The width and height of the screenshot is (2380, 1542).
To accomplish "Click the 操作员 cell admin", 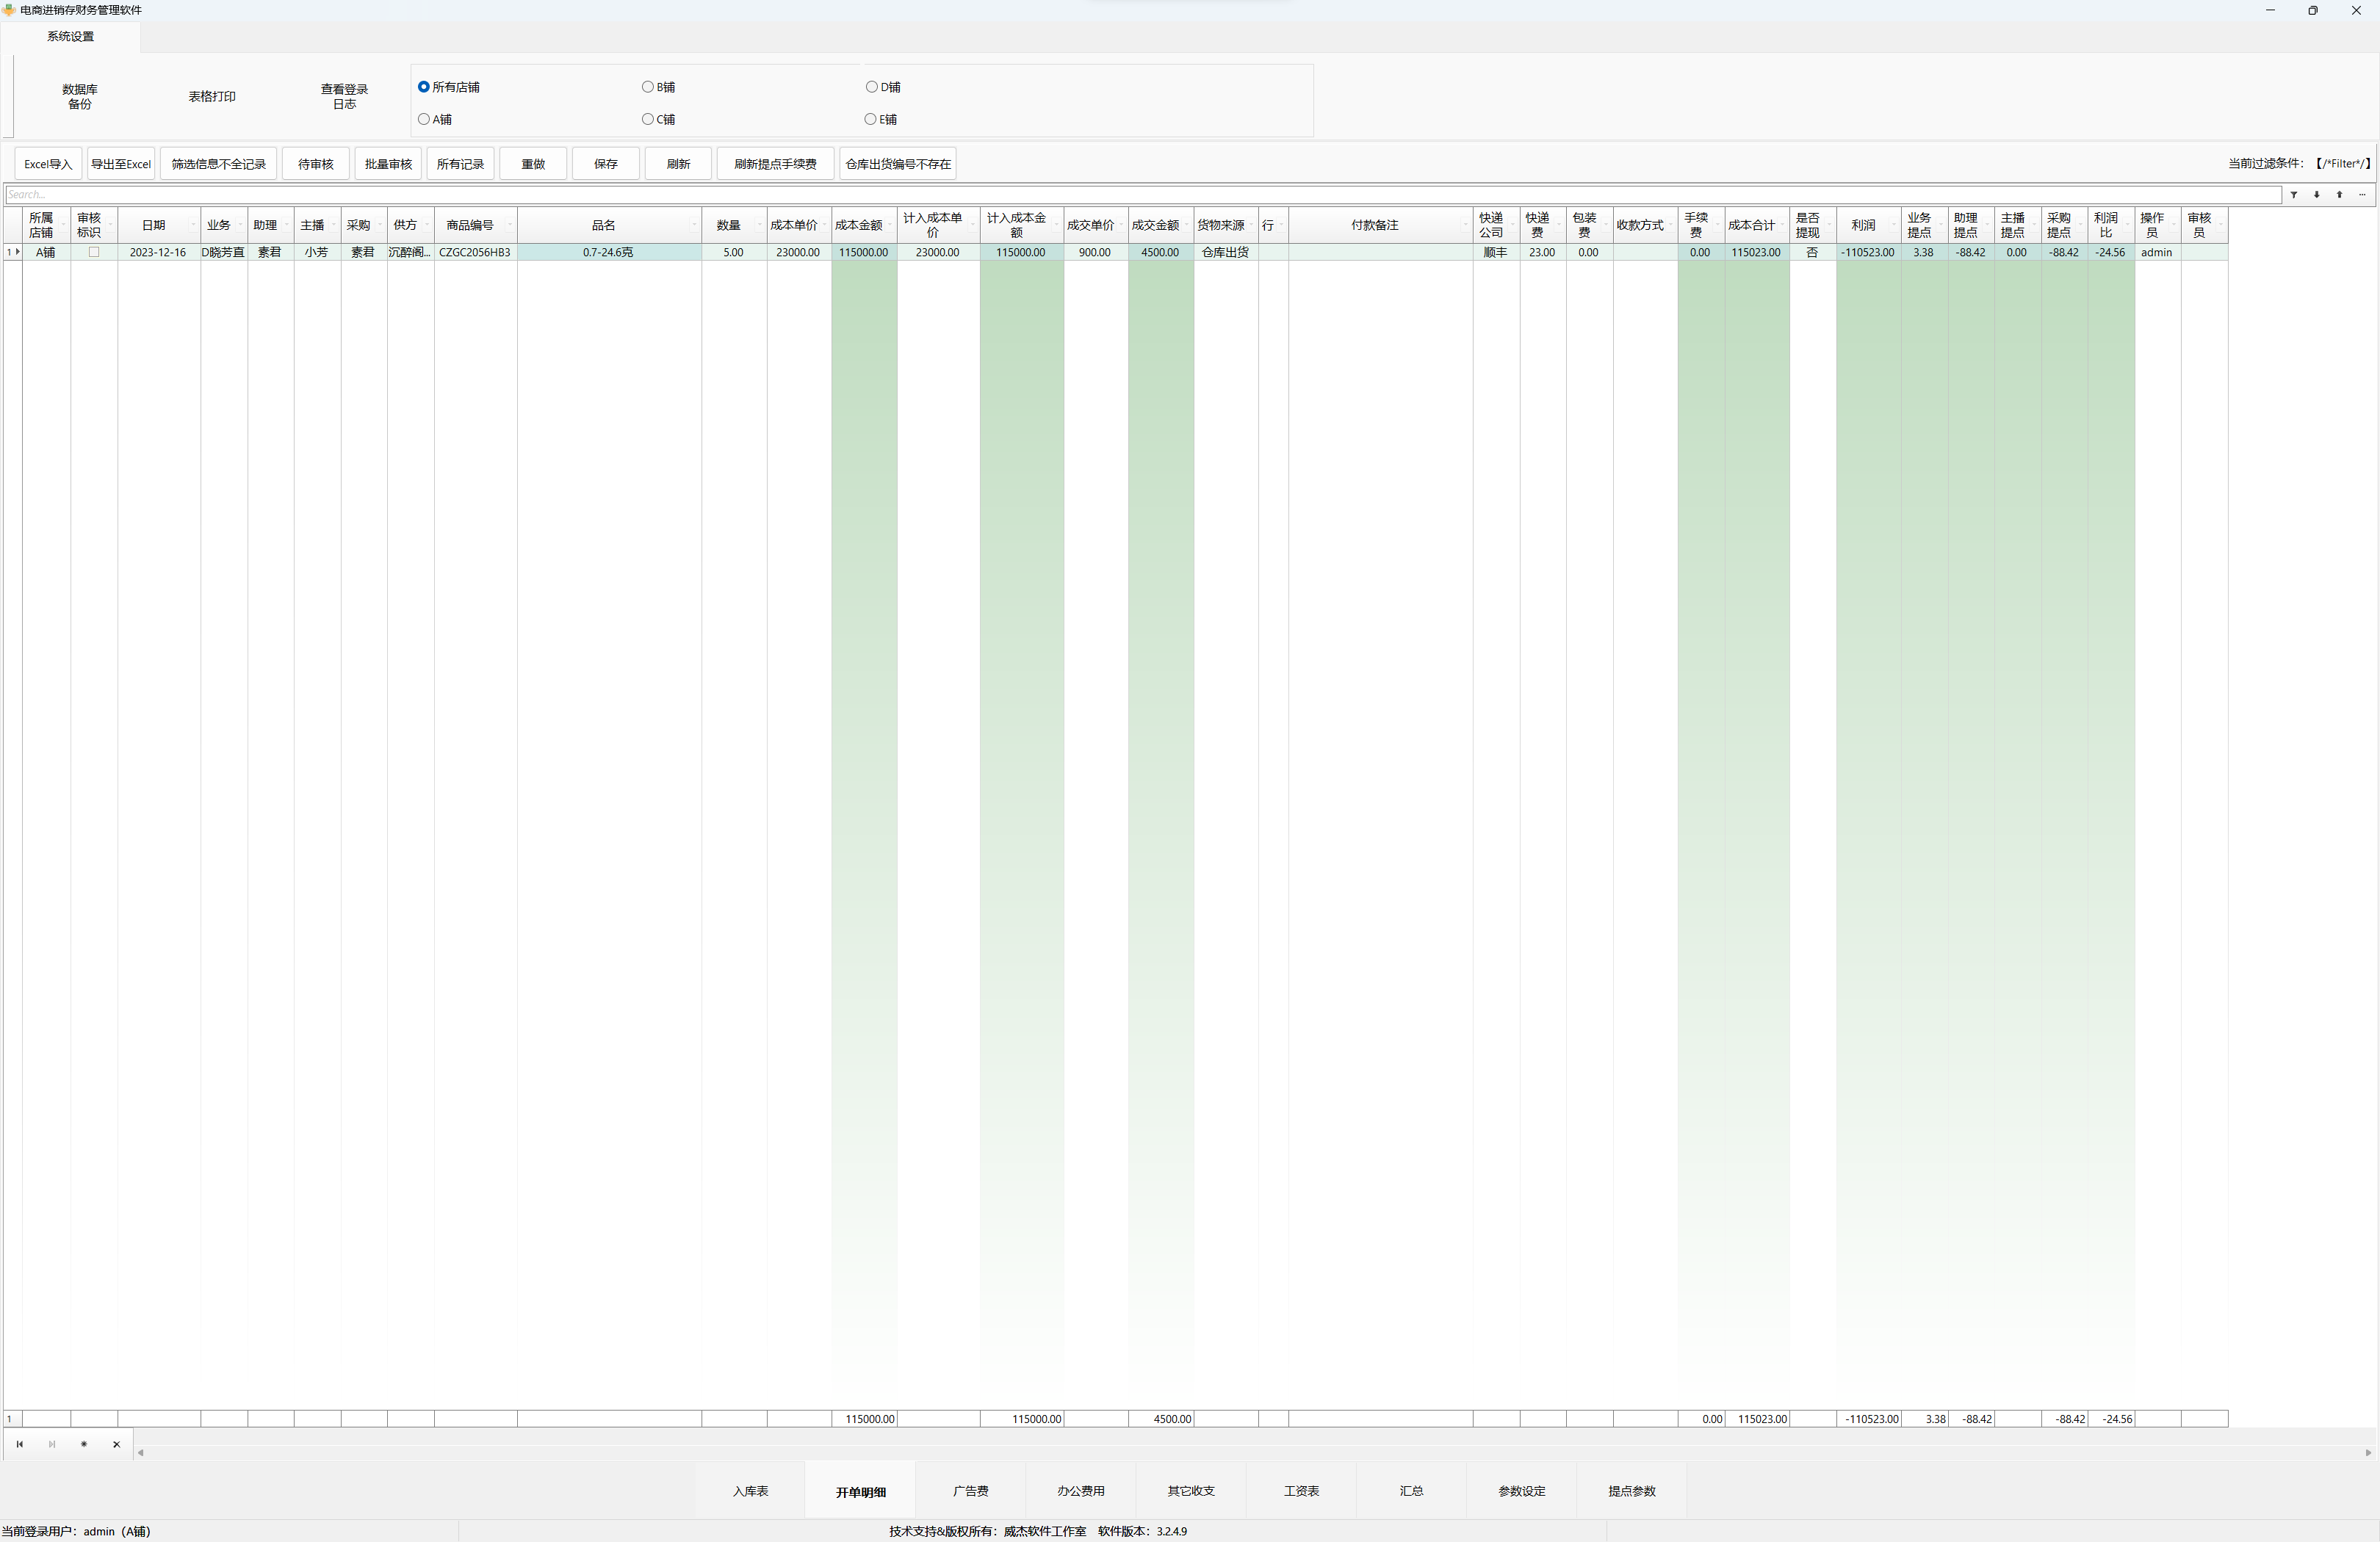I will coord(2157,253).
